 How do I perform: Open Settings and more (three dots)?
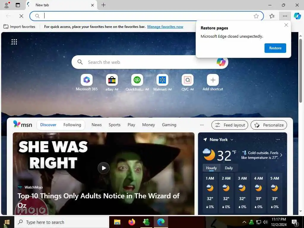click(x=285, y=16)
